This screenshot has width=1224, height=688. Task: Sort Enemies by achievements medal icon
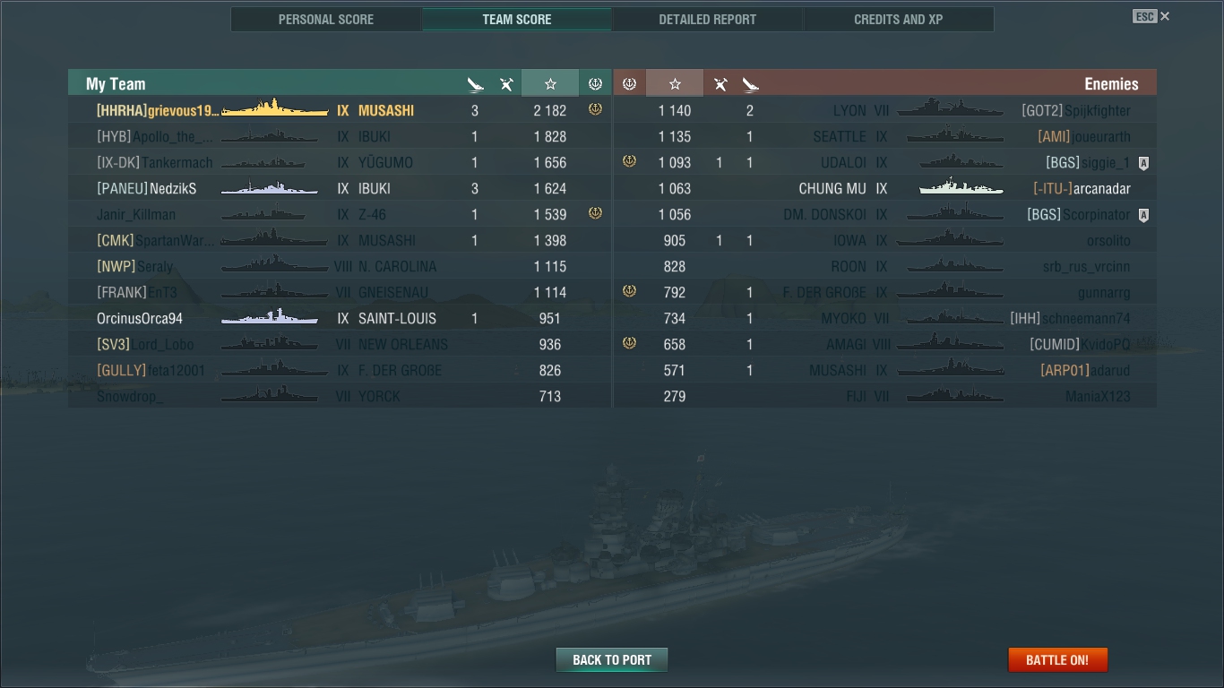tap(629, 83)
